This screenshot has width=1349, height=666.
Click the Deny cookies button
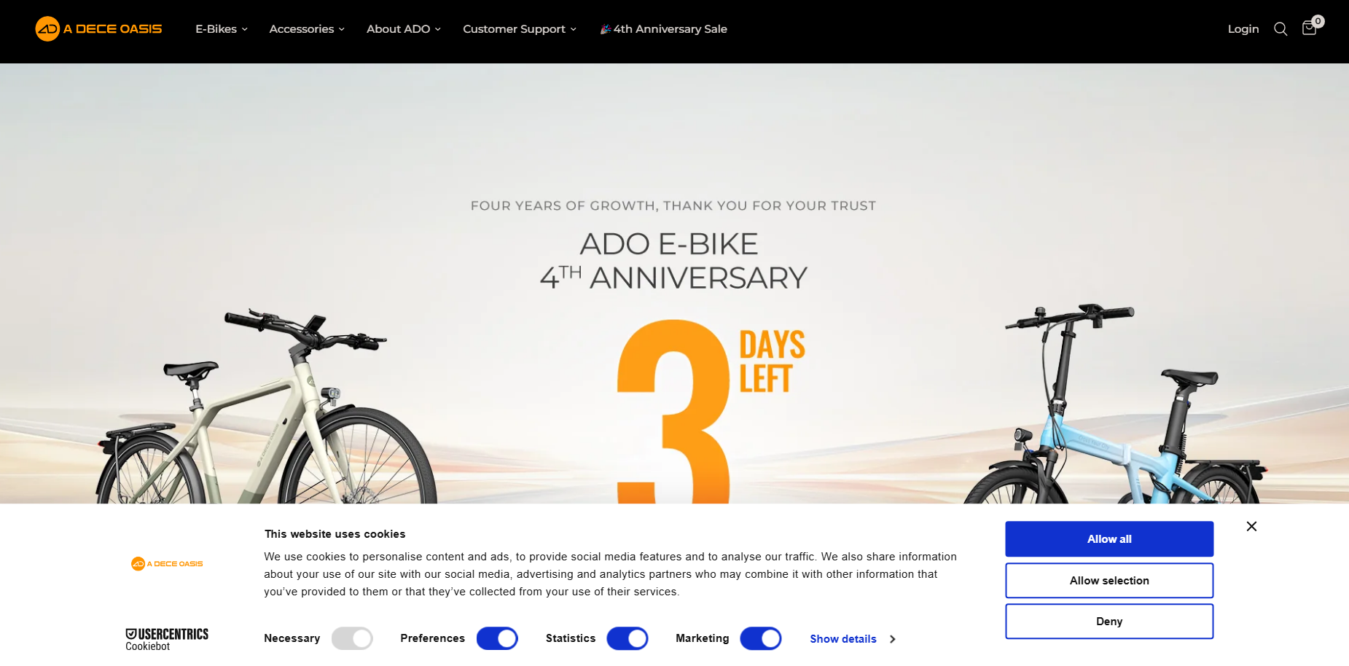click(x=1109, y=622)
